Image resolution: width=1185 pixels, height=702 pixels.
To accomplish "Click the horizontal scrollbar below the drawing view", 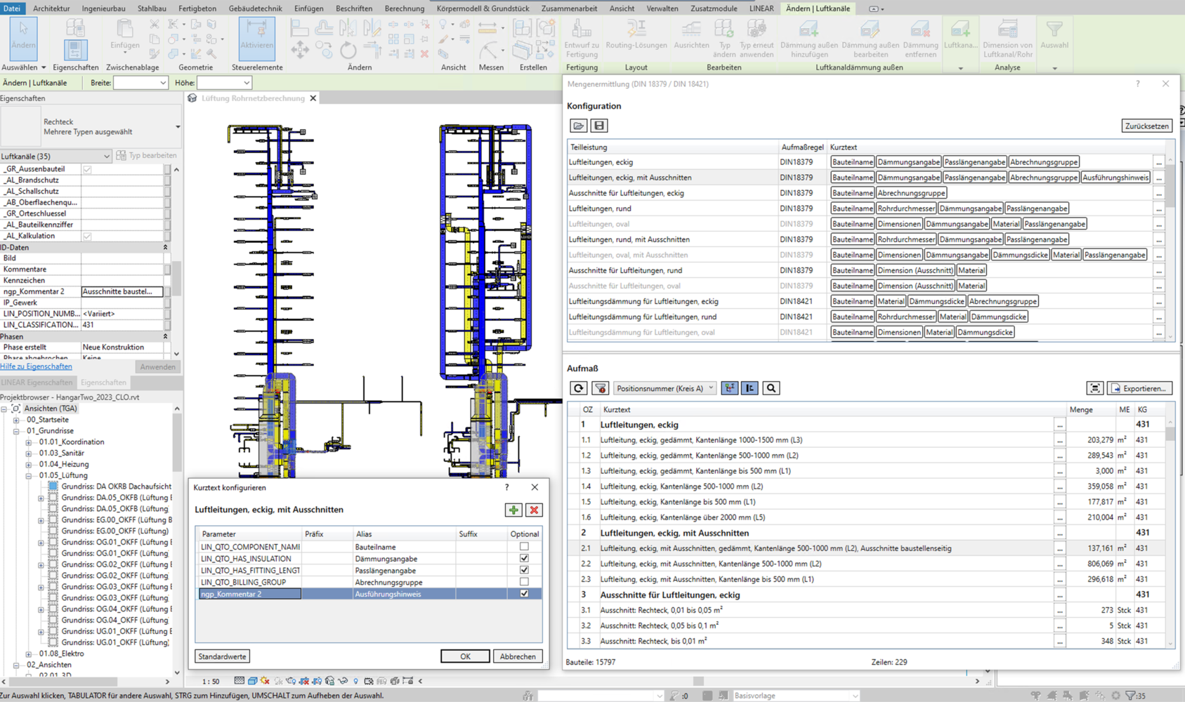I will tap(698, 681).
